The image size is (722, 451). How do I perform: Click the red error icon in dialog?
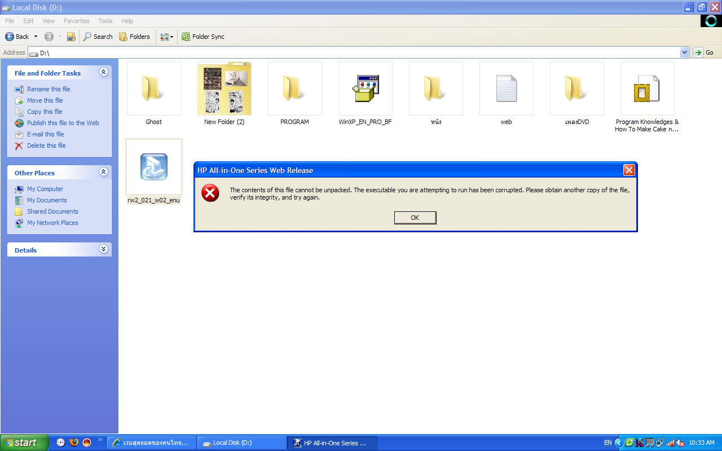(210, 193)
